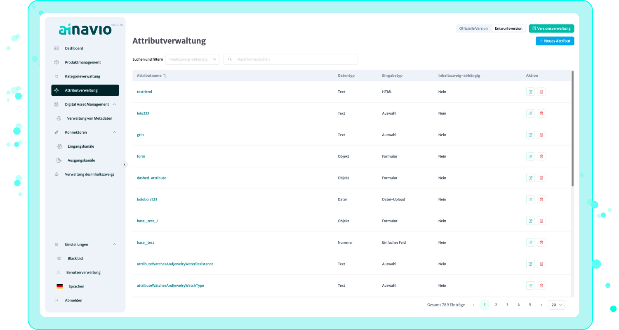Edit the base_test_1 attribute
Screen dimensions: 619x330
pyautogui.click(x=530, y=221)
